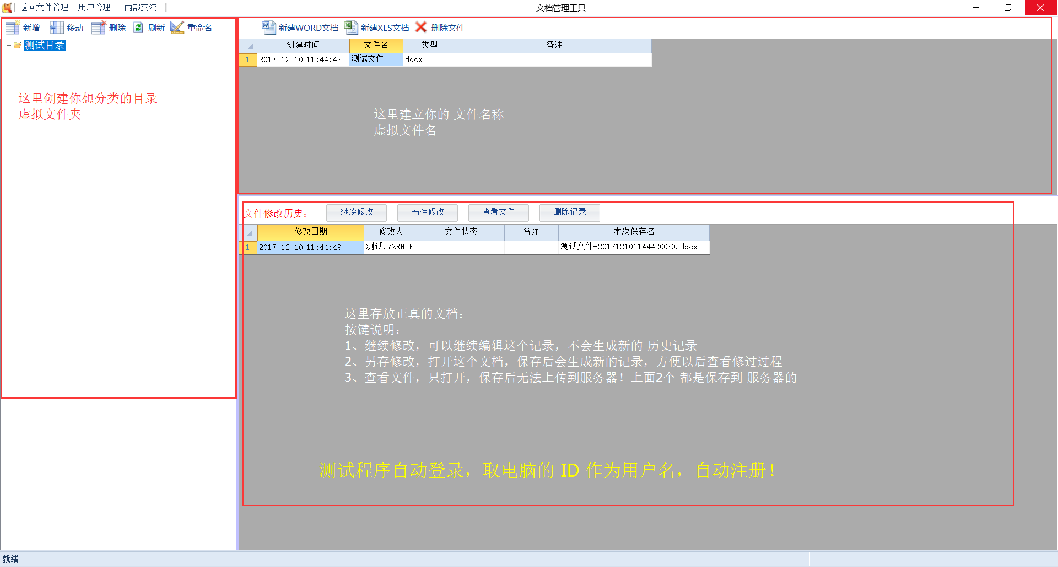Screen dimensions: 1058x567
Task: Select the 测试文件 file name cell
Action: 375,59
